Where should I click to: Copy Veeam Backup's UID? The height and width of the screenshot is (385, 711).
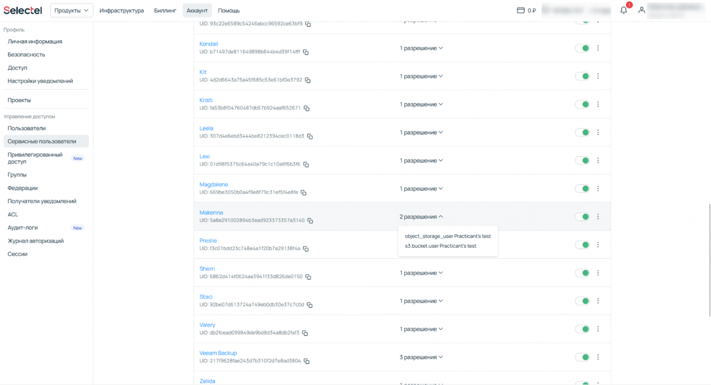pos(307,361)
